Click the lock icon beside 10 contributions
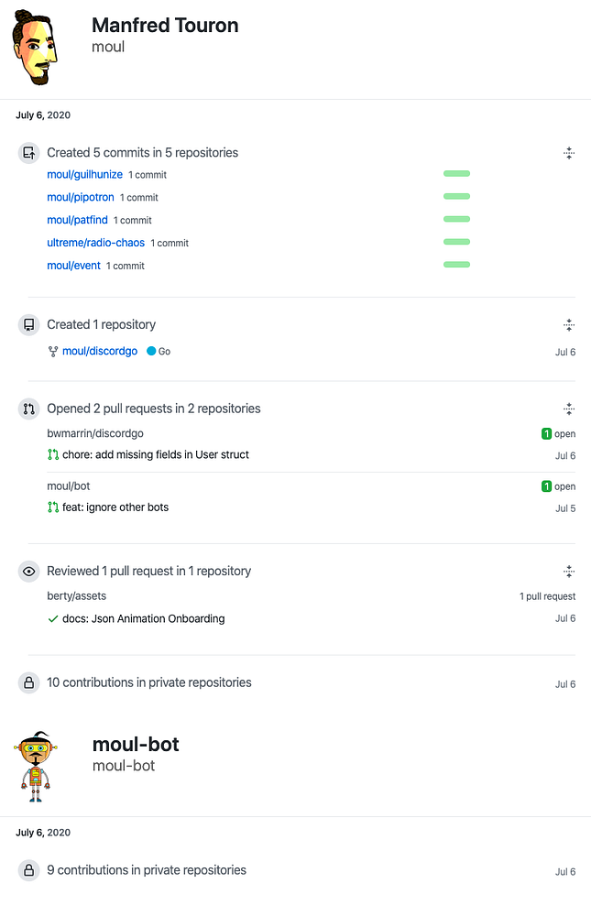The width and height of the screenshot is (591, 916). [x=28, y=682]
